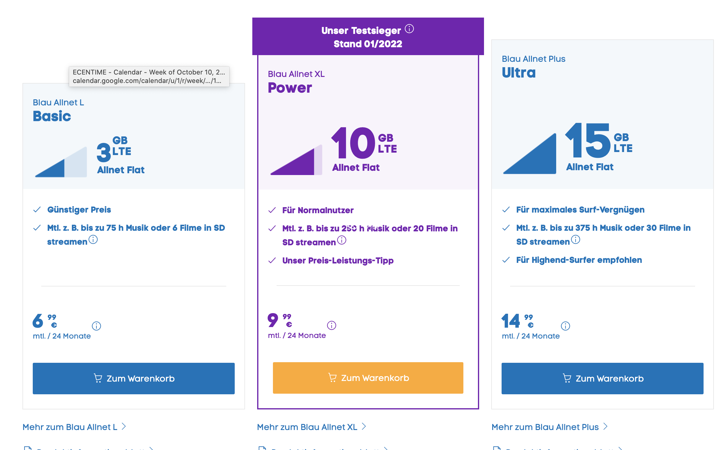Click the Unser Testsieger purple banner

tap(368, 36)
